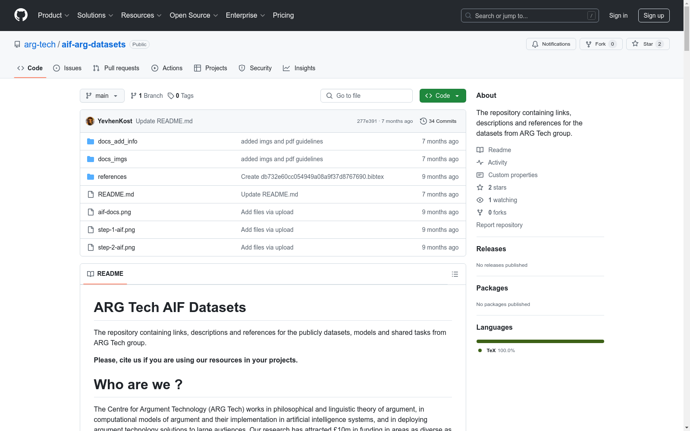Open the 'Update README.md' latest commit message
The width and height of the screenshot is (690, 431).
tap(164, 121)
